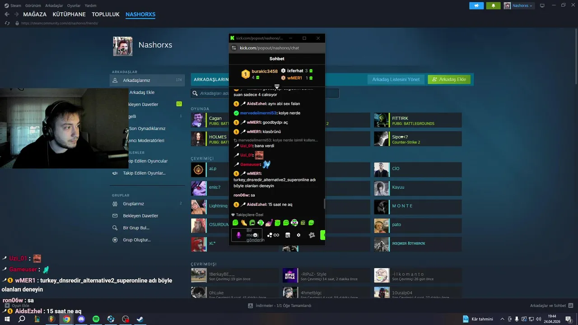Open Arkadaş Ekle in the sidebar
This screenshot has width=578, height=325.
(142, 93)
